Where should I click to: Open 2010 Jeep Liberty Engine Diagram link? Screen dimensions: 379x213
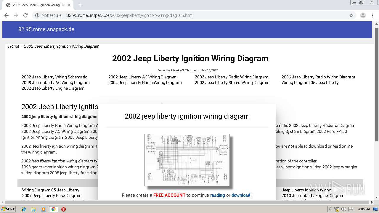click(313, 196)
